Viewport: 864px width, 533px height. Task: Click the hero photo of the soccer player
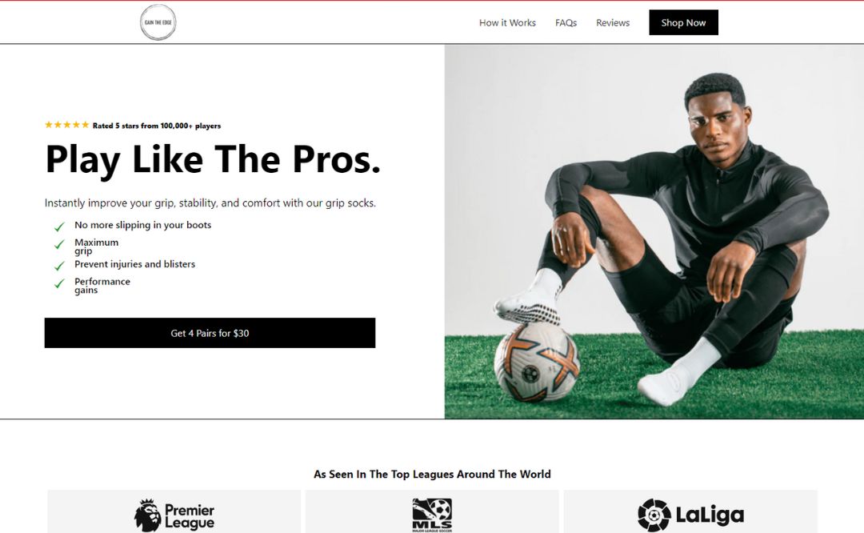tap(654, 231)
